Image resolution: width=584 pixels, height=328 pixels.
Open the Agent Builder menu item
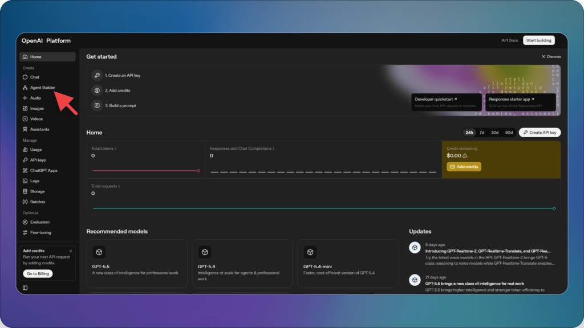pyautogui.click(x=47, y=87)
